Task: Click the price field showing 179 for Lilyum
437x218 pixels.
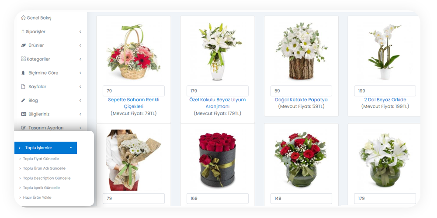Action: point(217,91)
